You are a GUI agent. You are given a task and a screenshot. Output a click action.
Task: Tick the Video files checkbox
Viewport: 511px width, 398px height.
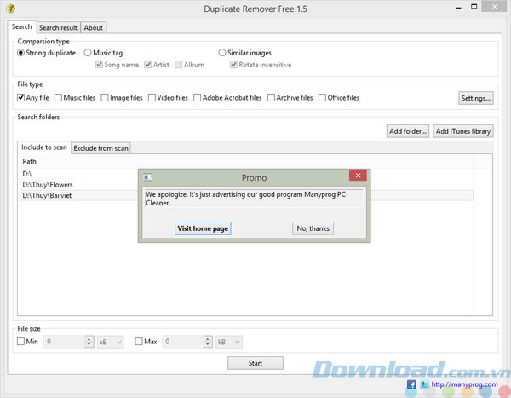(151, 98)
